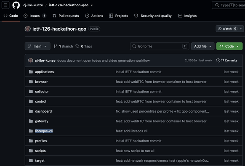The width and height of the screenshot is (245, 166).
Task: Open latest commit 2d1556a link
Action: click(x=191, y=61)
